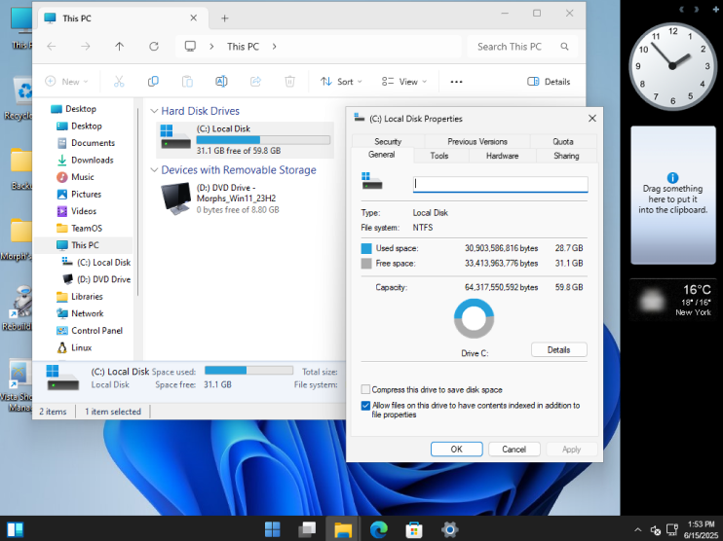This screenshot has height=541, width=723.
Task: Click the Details button under Drive C
Action: (x=559, y=350)
